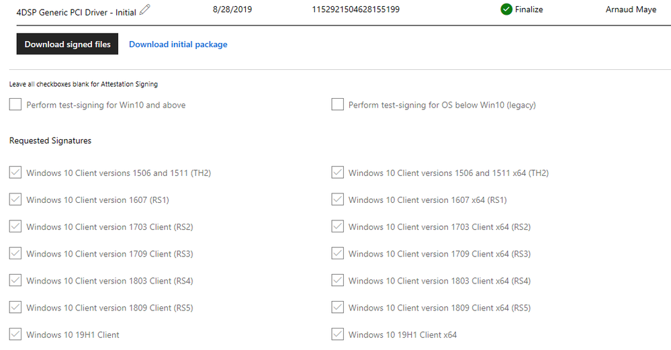This screenshot has width=671, height=350.
Task: Toggle Windows 10 version 1709 Client (RS3)
Action: click(x=15, y=253)
